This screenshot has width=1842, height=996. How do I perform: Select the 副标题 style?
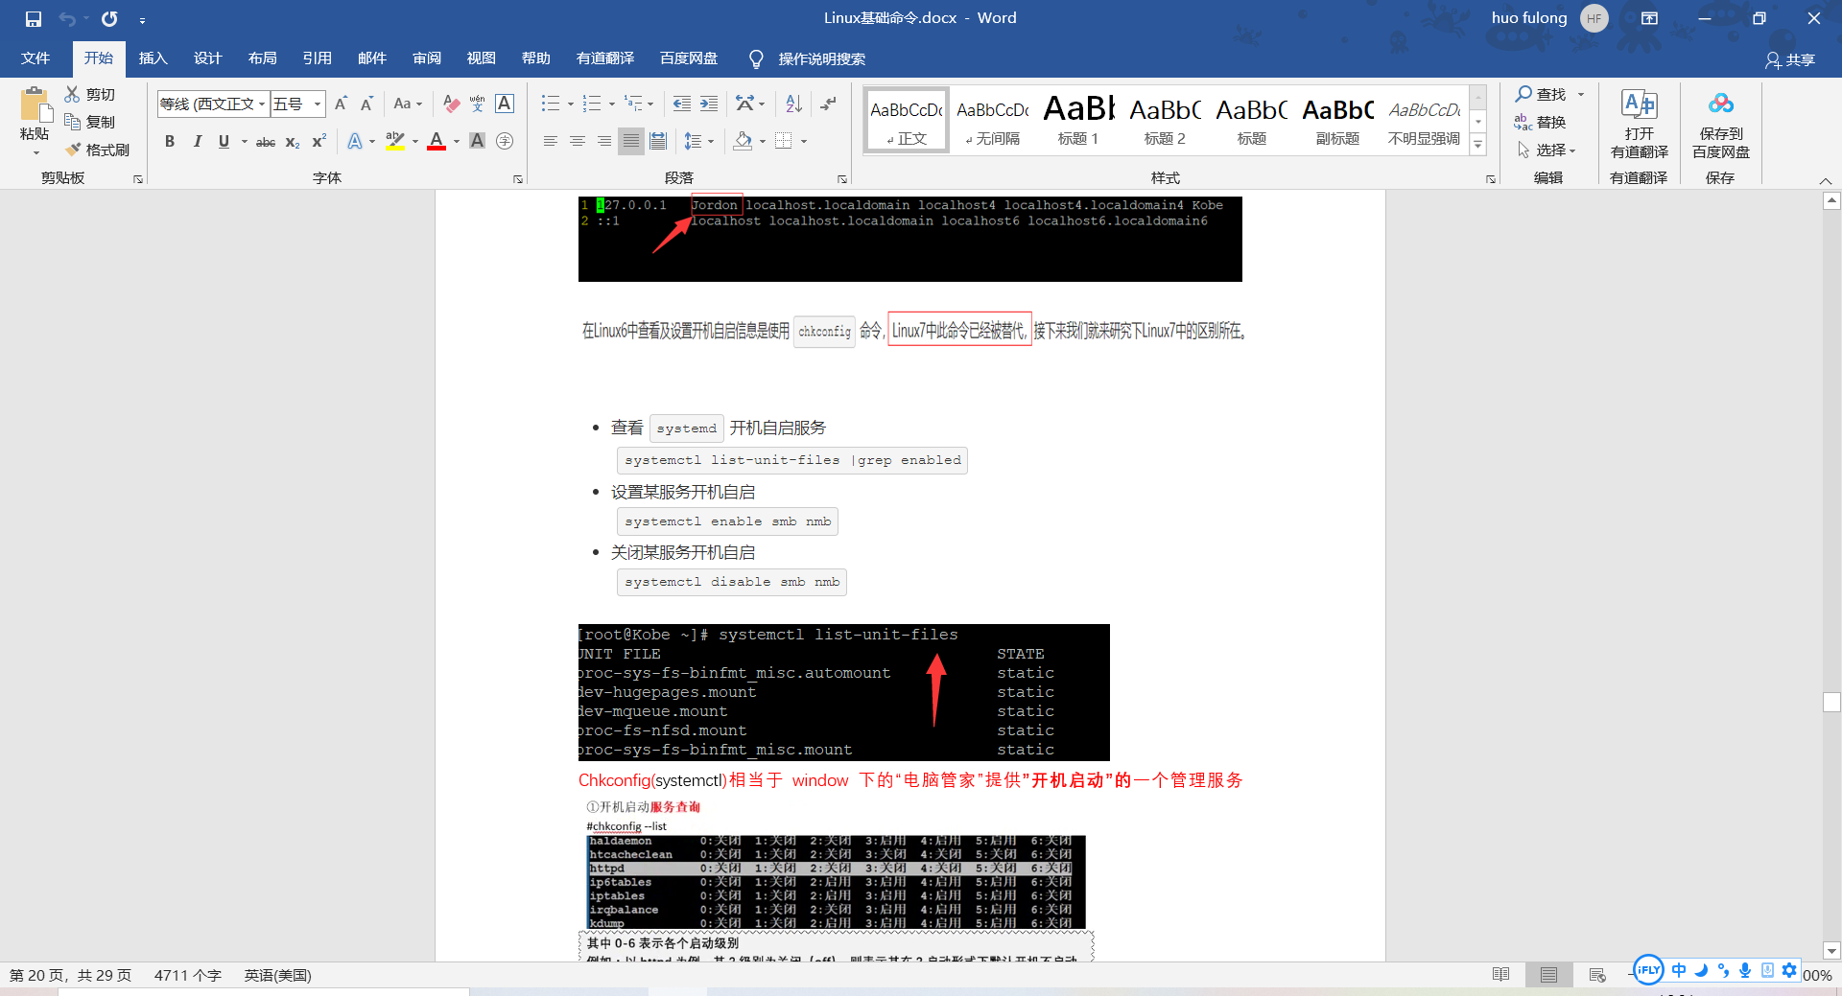tap(1337, 120)
